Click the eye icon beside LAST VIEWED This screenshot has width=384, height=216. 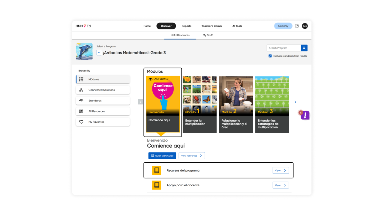click(151, 79)
